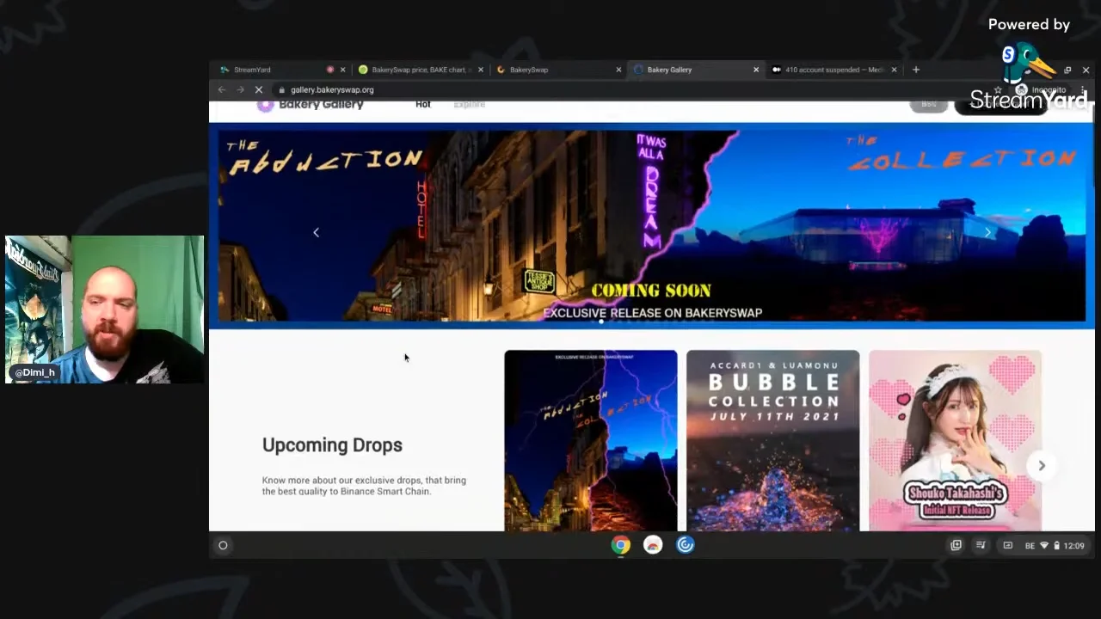Image resolution: width=1101 pixels, height=619 pixels.
Task: Stop page loading with the X button
Action: click(258, 89)
